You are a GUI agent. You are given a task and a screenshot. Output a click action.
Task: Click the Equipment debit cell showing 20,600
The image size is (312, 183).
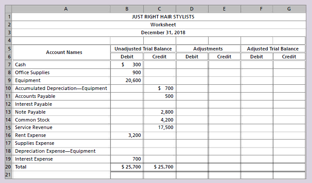127,80
